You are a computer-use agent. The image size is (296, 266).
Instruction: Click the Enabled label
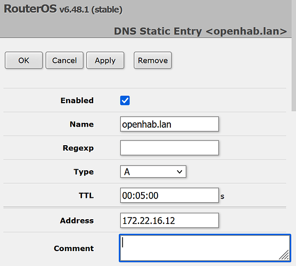77,101
